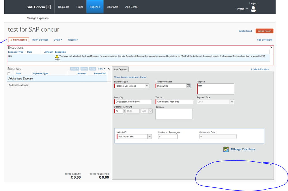Open the EUR currency dropdown
The width and height of the screenshot is (288, 191).
[x=150, y=111]
